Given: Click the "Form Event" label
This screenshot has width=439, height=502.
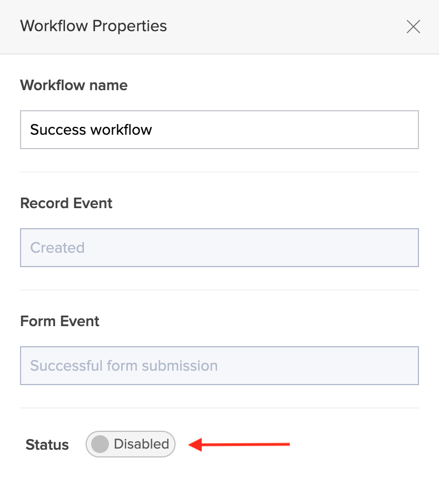Looking at the screenshot, I should (60, 321).
